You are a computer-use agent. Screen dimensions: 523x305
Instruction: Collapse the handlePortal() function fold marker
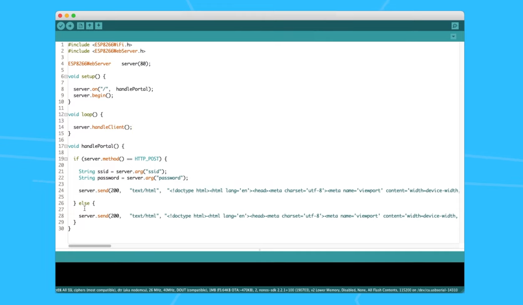[x=65, y=146]
